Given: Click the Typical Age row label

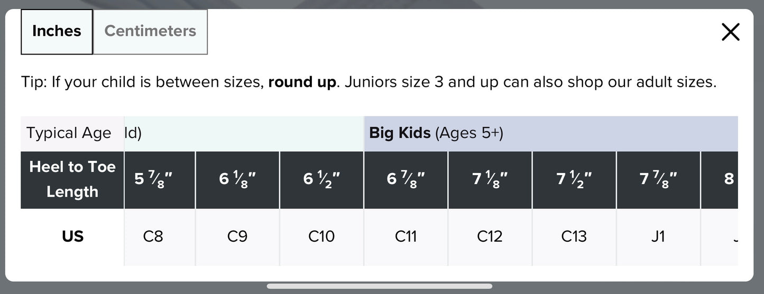Looking at the screenshot, I should [69, 133].
